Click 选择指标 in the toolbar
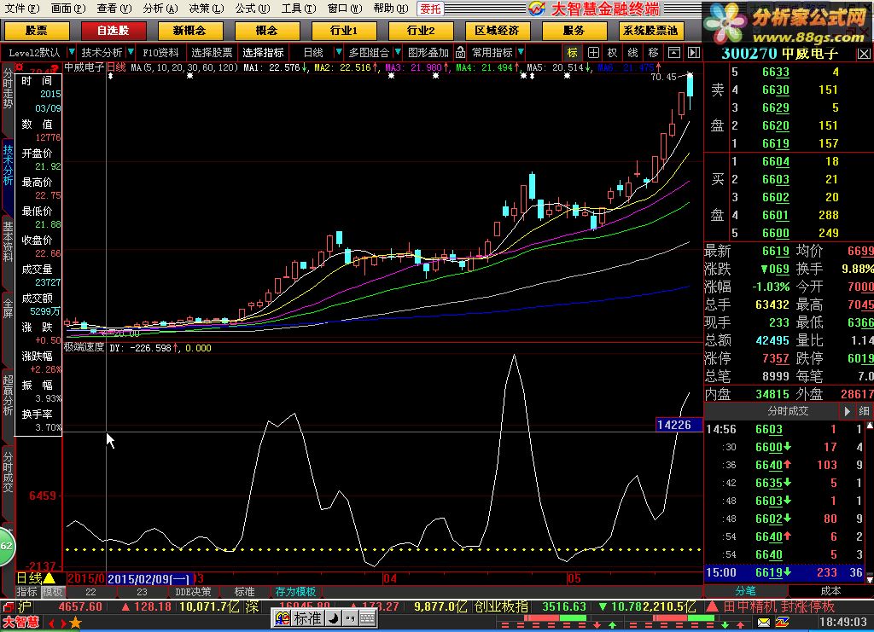This screenshot has width=874, height=632. pos(263,52)
